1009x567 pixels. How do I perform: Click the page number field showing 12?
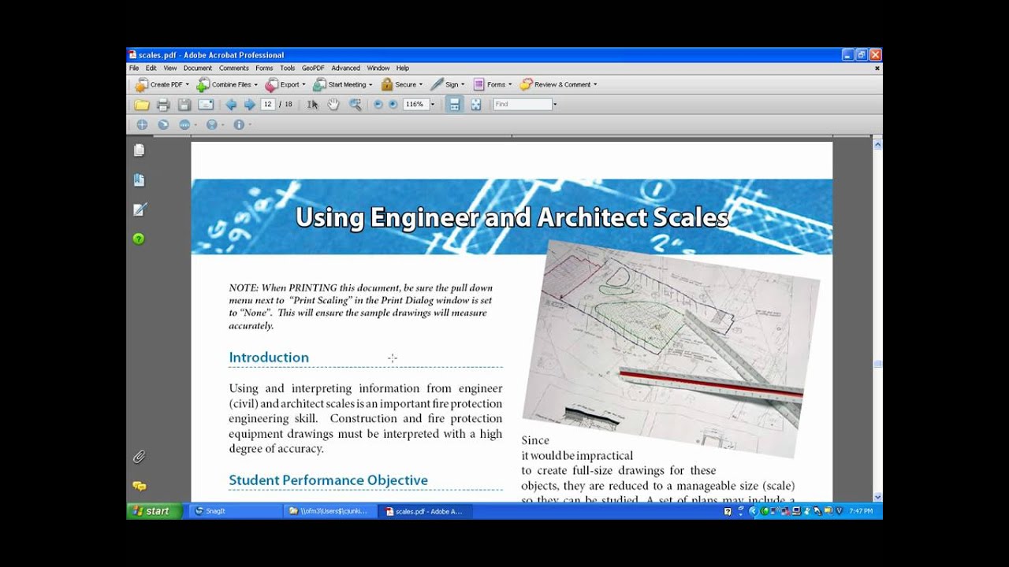pyautogui.click(x=268, y=105)
